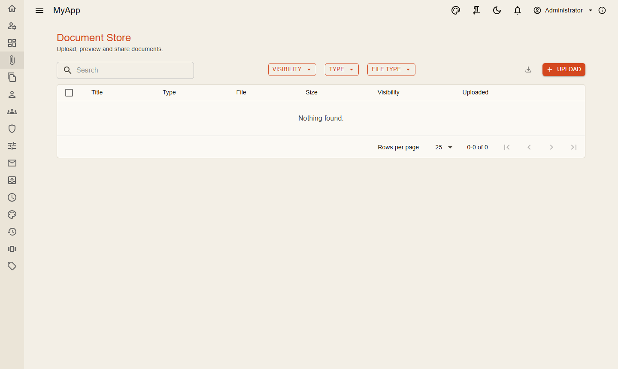Open the tag label icon in the sidebar
Image resolution: width=618 pixels, height=369 pixels.
(12, 266)
